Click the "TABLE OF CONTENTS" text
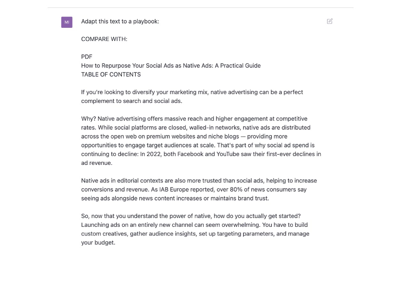 click(111, 74)
